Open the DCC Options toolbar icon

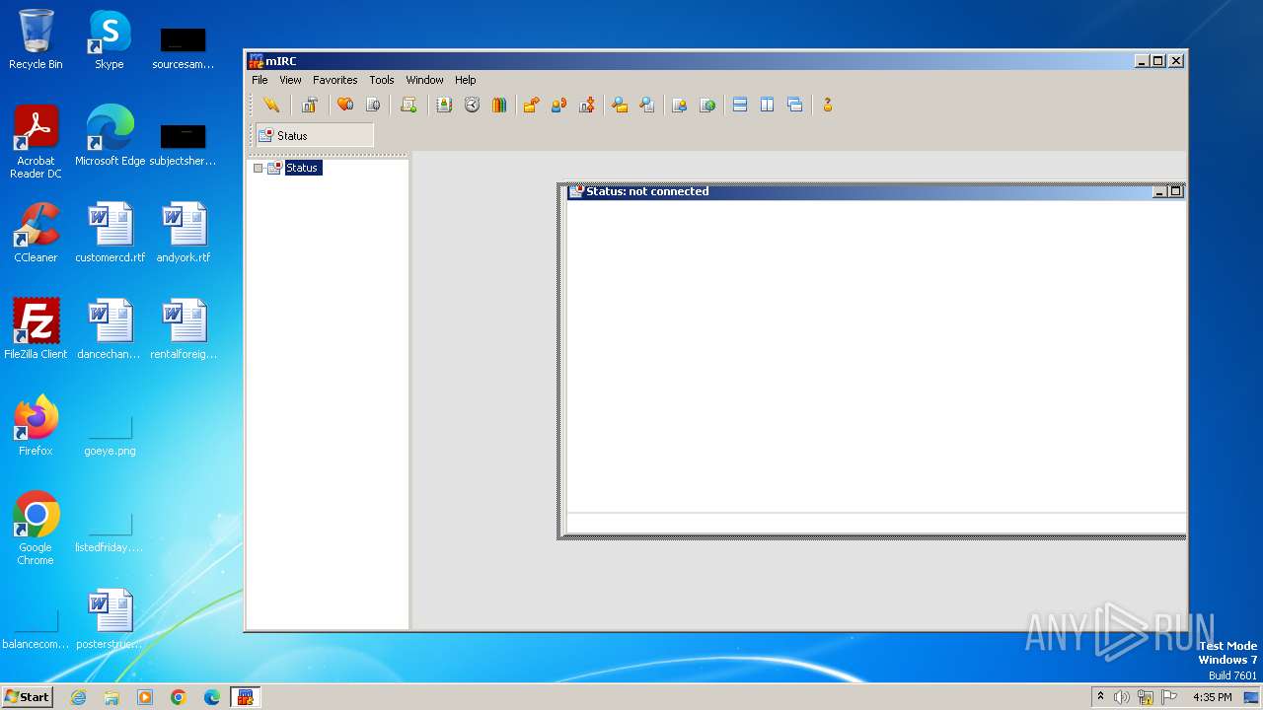coord(586,105)
